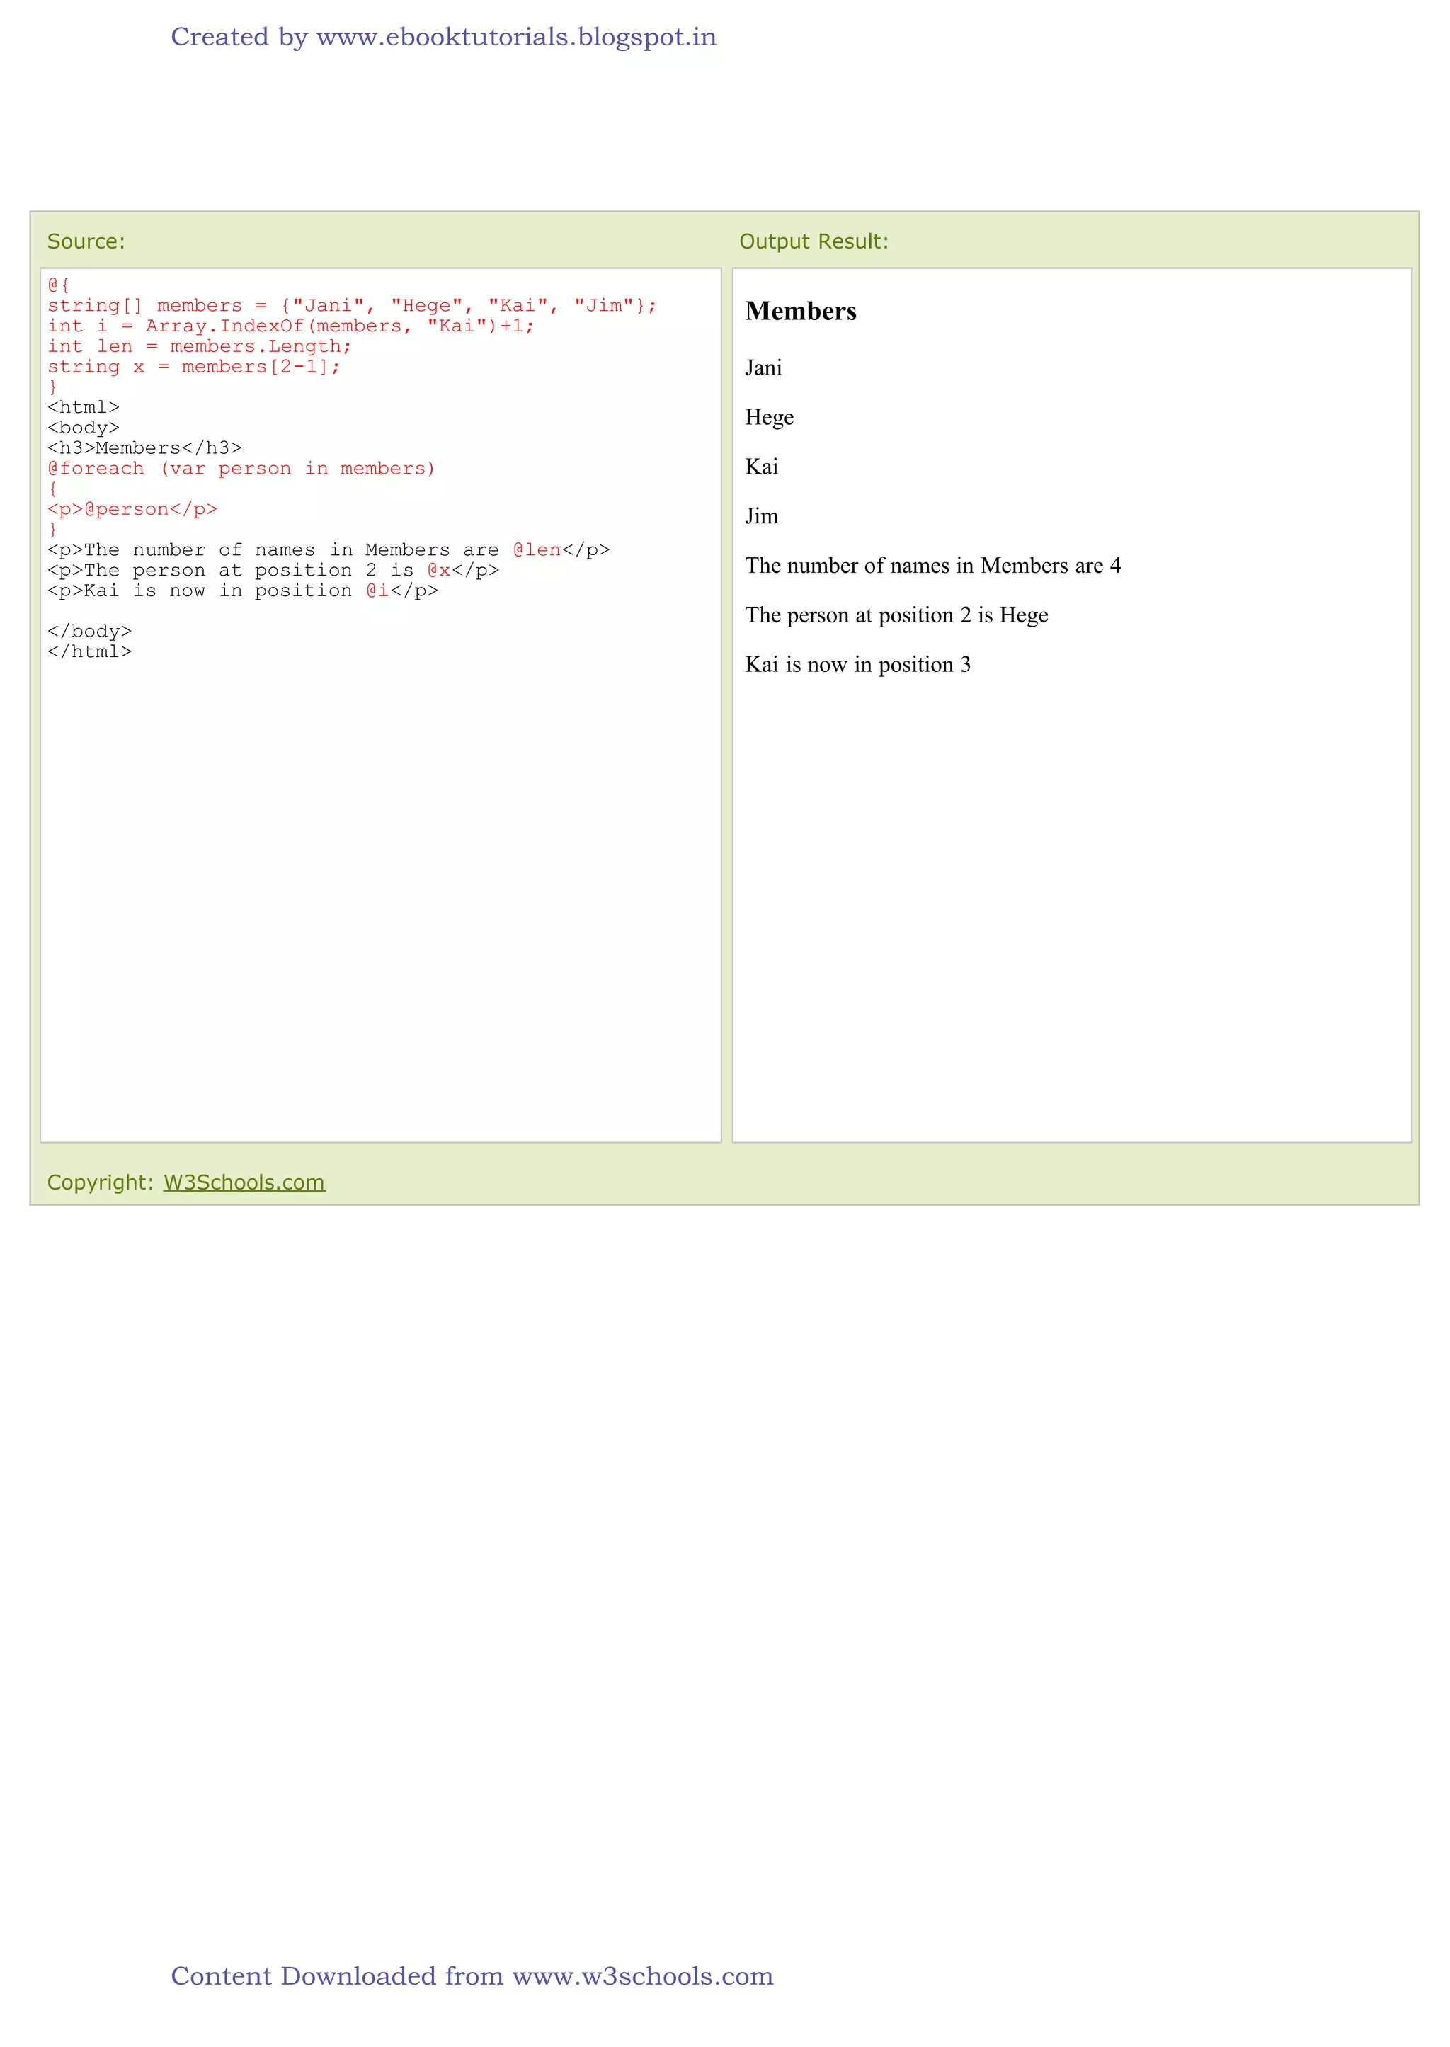1450x2047 pixels.
Task: Click the 'Created by www.ebooktutorials.blogspot.in' header text
Action: (444, 38)
